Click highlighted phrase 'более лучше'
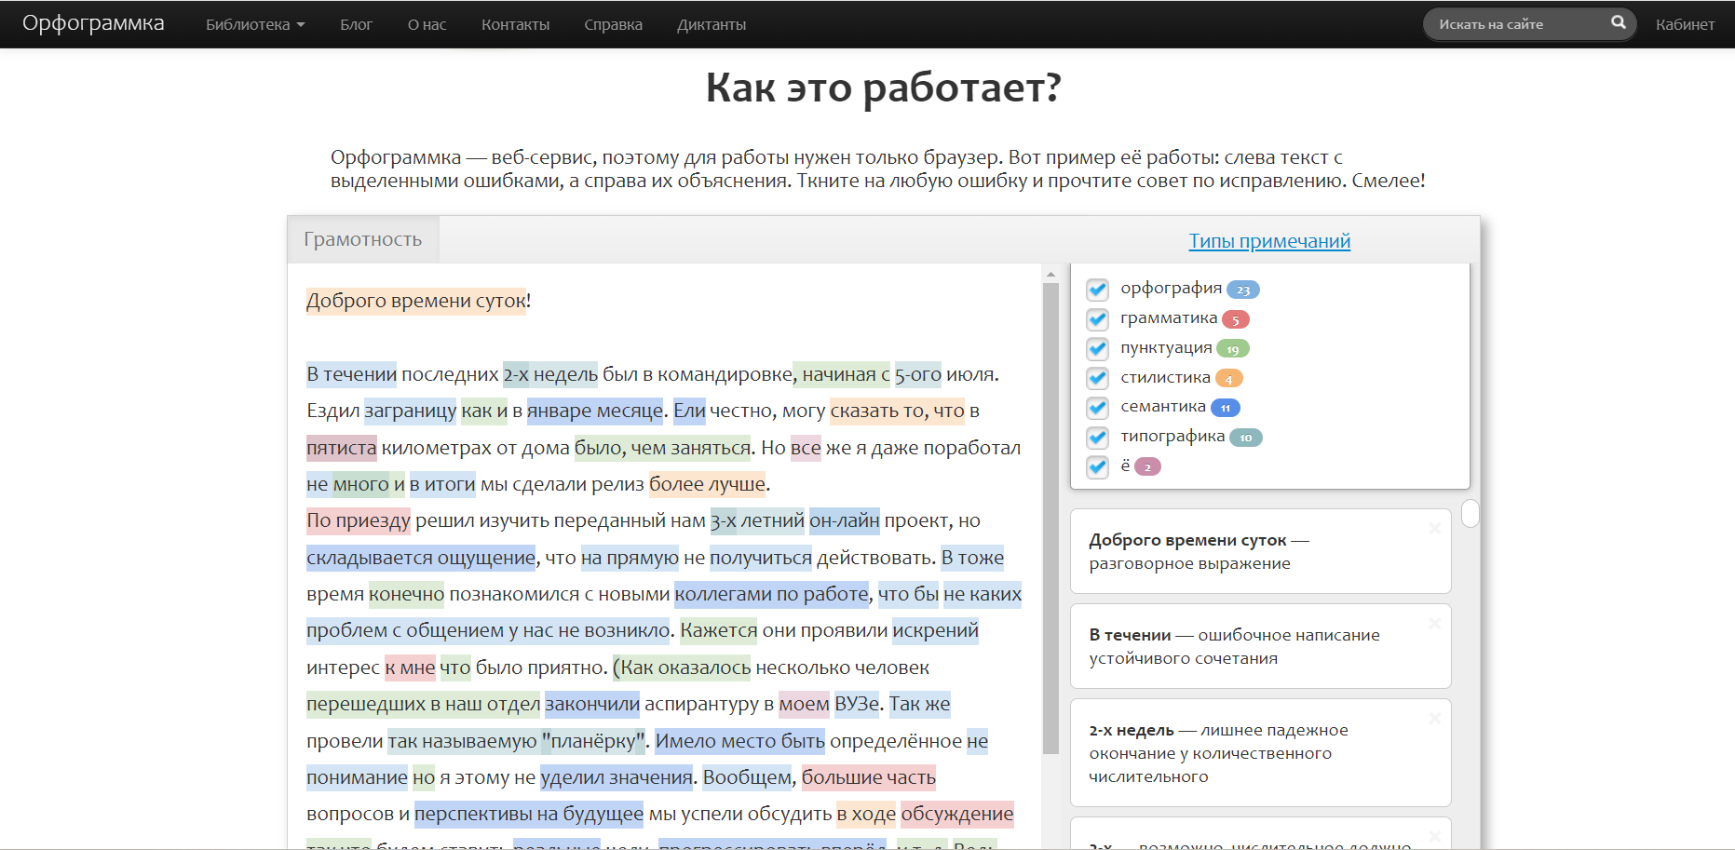 pos(707,484)
